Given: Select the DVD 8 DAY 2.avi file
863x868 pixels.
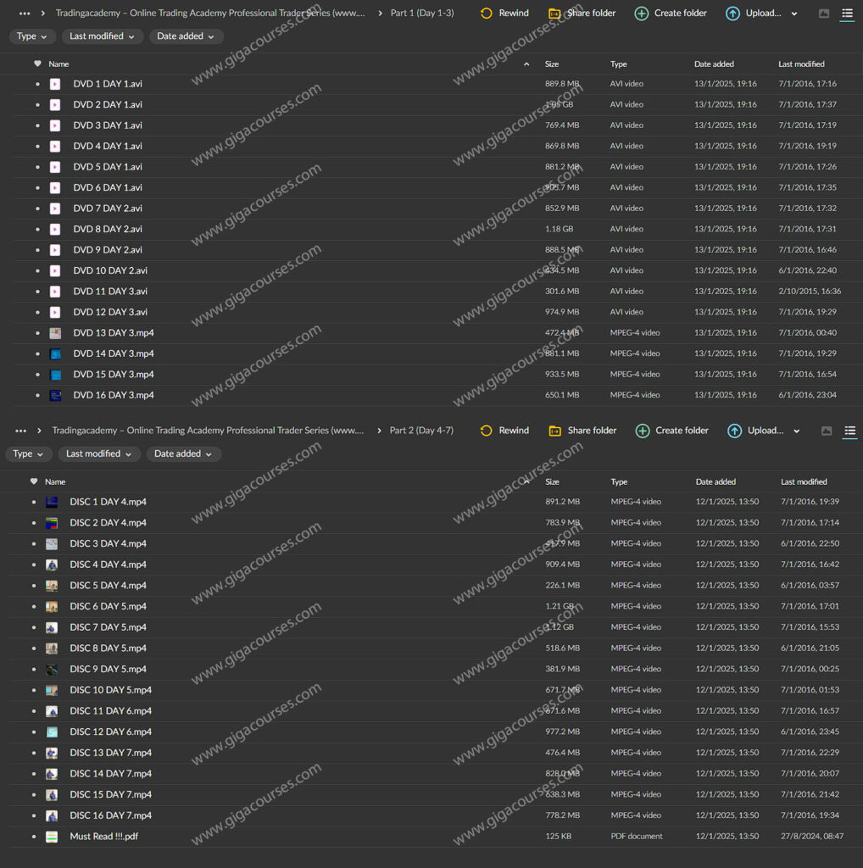Looking at the screenshot, I should 108,229.
